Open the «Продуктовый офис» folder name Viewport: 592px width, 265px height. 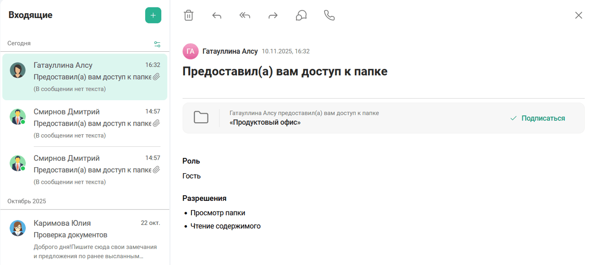tap(265, 122)
